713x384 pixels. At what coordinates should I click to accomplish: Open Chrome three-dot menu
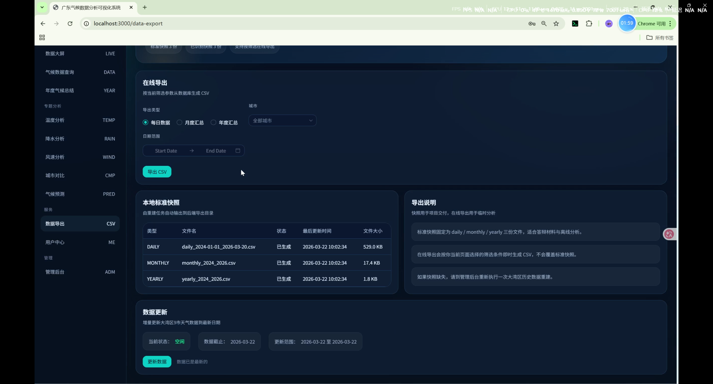coord(670,24)
